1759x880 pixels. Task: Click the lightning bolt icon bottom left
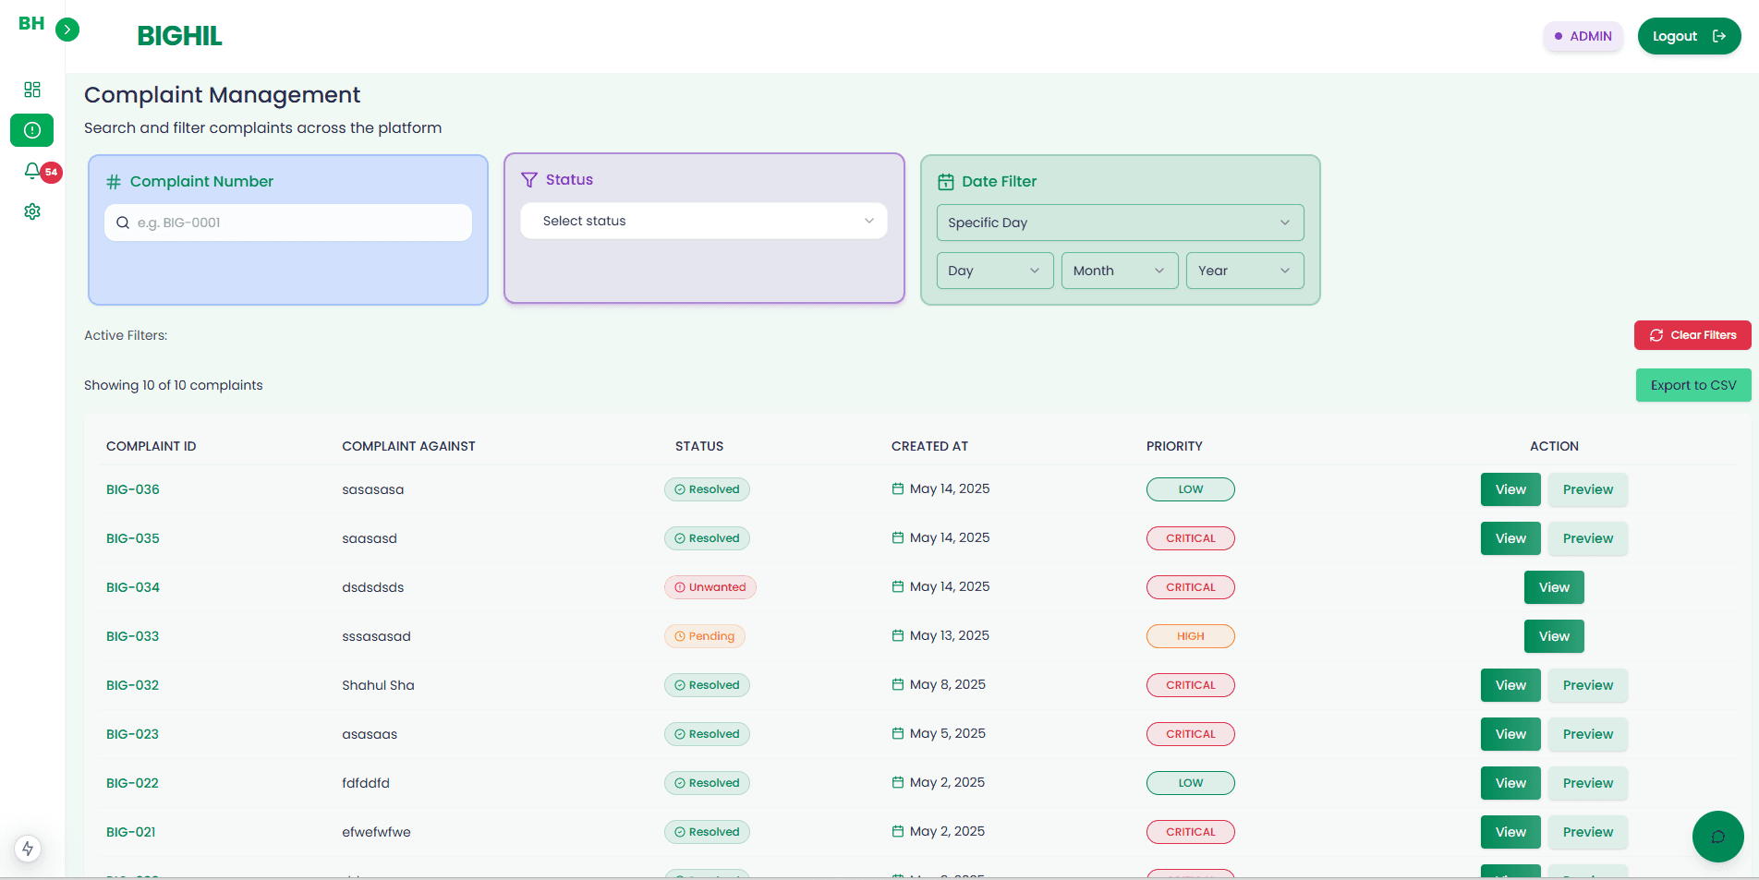27,849
